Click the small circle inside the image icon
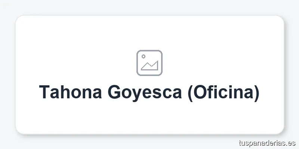This screenshot has width=299, height=149. 144,57
